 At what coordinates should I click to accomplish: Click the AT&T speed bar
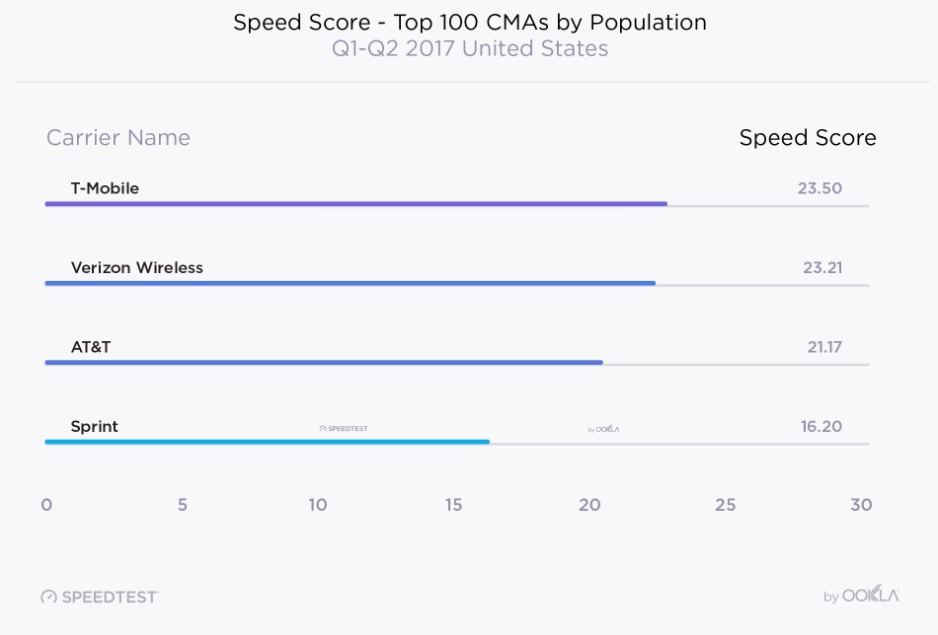pyautogui.click(x=323, y=363)
